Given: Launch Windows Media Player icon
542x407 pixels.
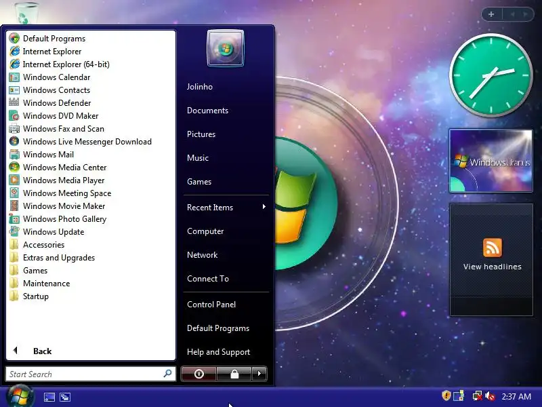Looking at the screenshot, I should (x=14, y=180).
